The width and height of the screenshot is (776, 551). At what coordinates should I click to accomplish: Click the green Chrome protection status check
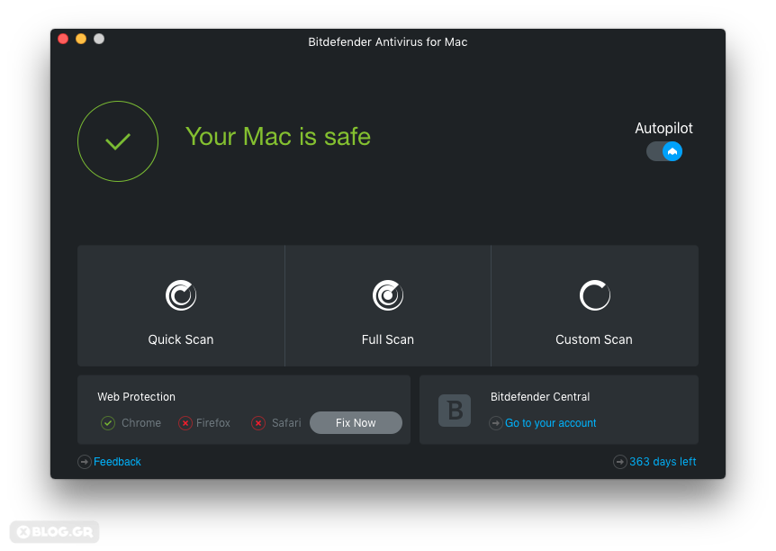click(108, 423)
